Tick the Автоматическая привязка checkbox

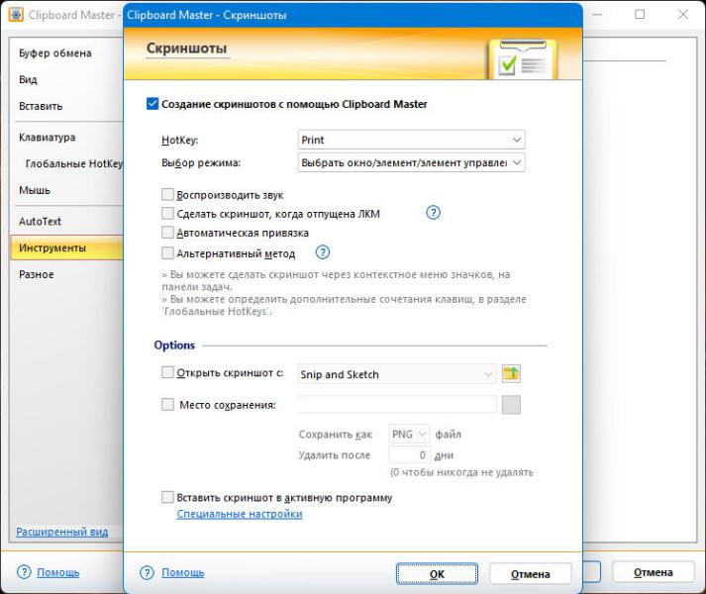[x=167, y=233]
